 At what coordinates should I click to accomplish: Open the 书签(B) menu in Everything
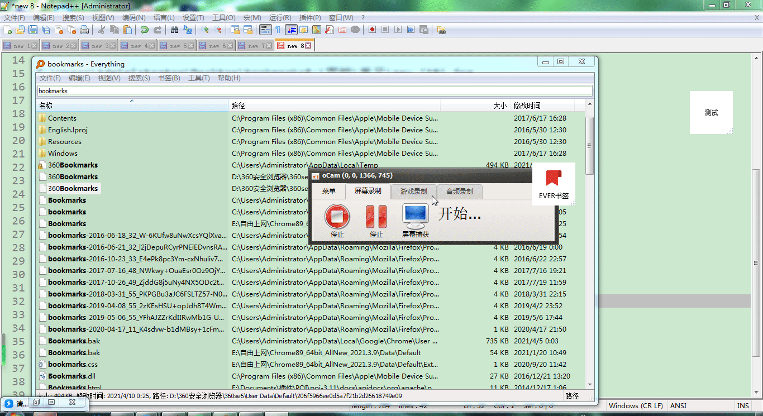[x=169, y=78]
